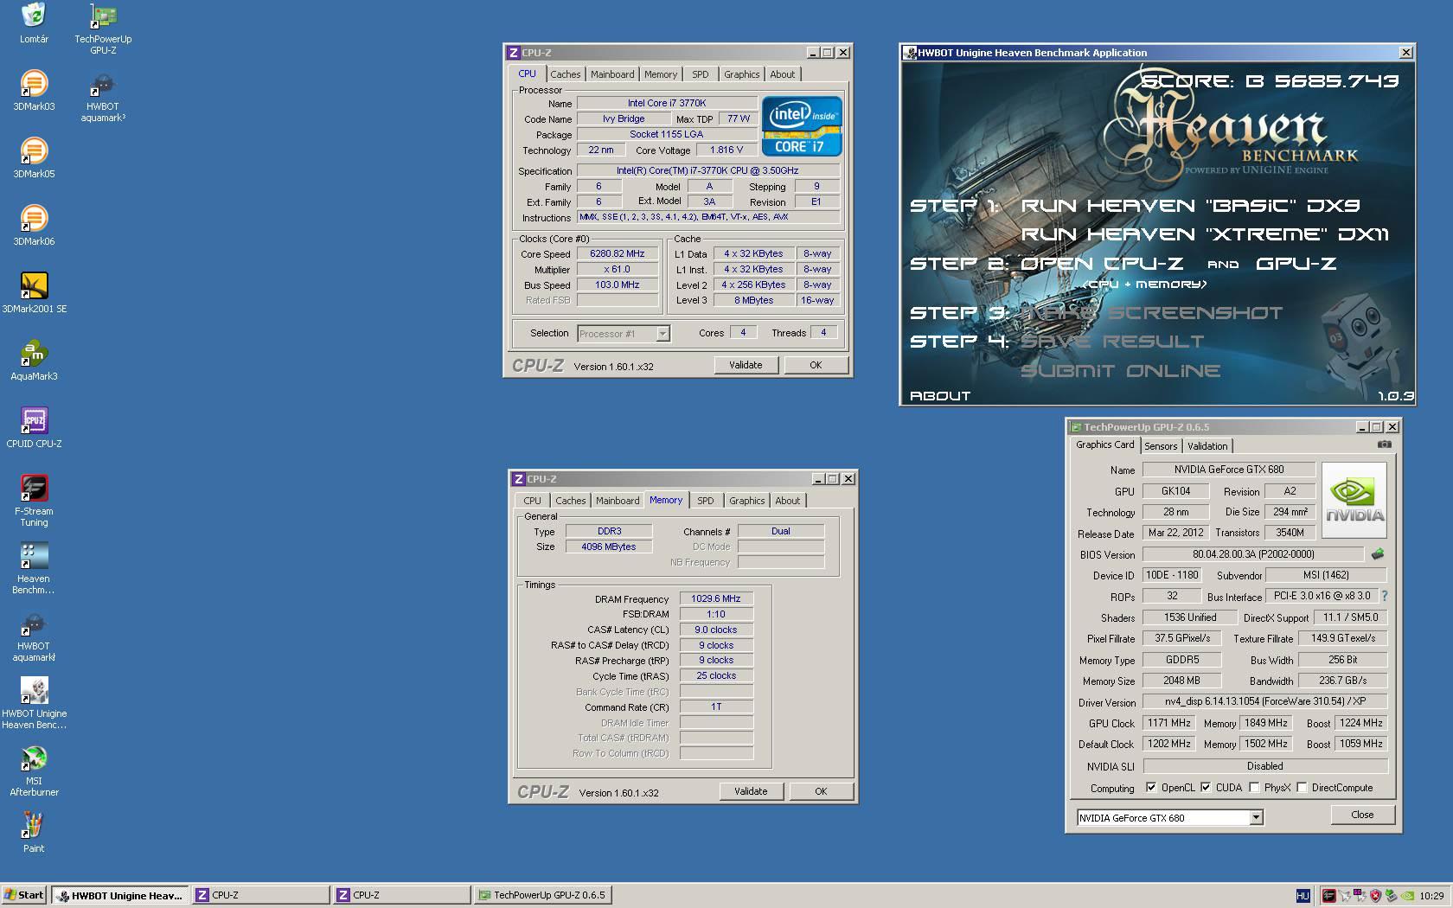Click the GPU-Z camera screenshot icon

coord(1385,444)
